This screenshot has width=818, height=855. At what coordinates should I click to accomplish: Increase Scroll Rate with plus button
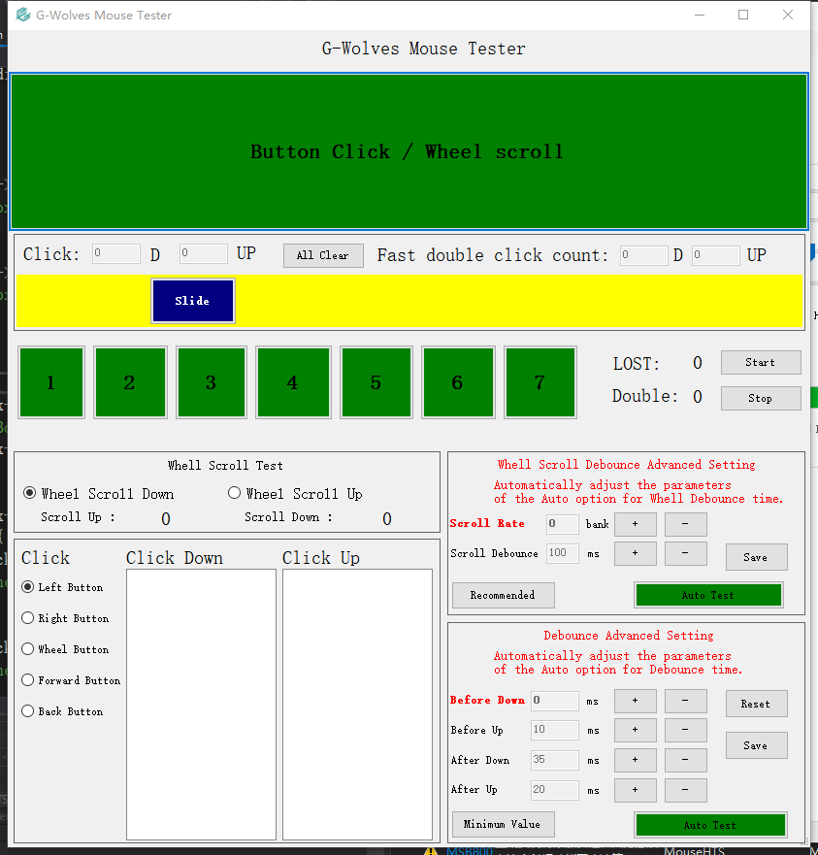tap(636, 524)
